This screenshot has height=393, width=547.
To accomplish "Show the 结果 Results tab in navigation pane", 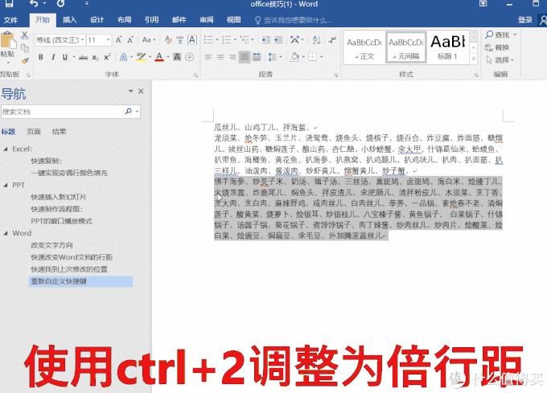I will (59, 132).
